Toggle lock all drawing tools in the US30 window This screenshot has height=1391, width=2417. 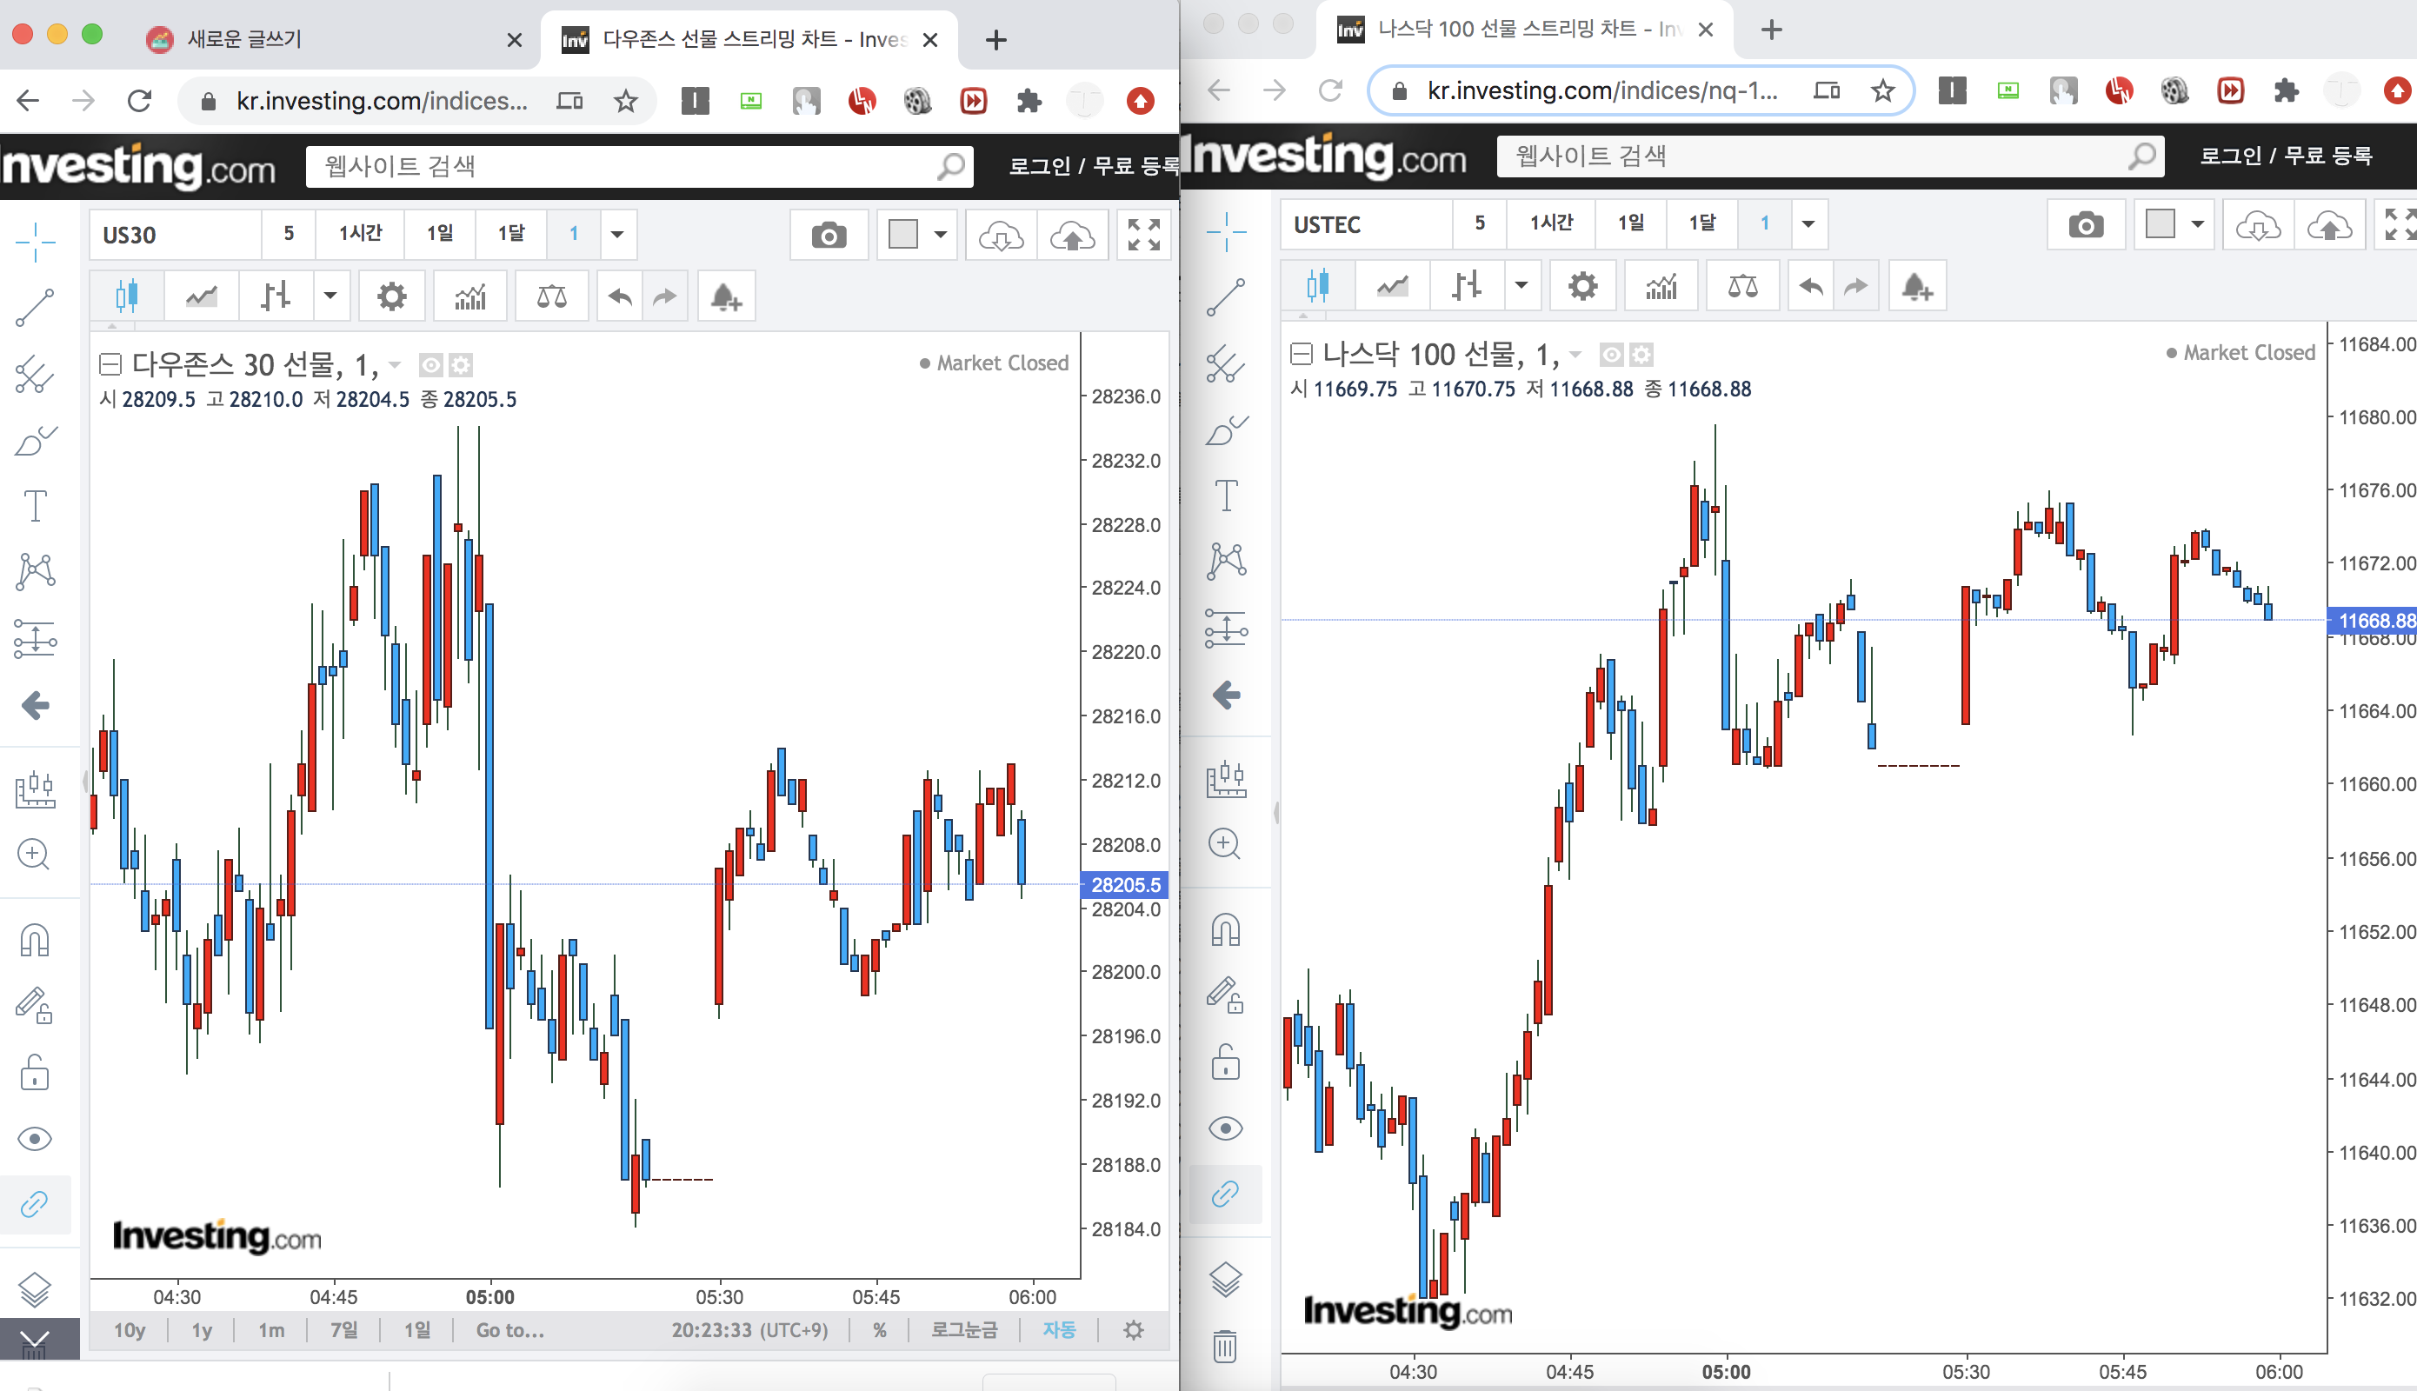(36, 1072)
